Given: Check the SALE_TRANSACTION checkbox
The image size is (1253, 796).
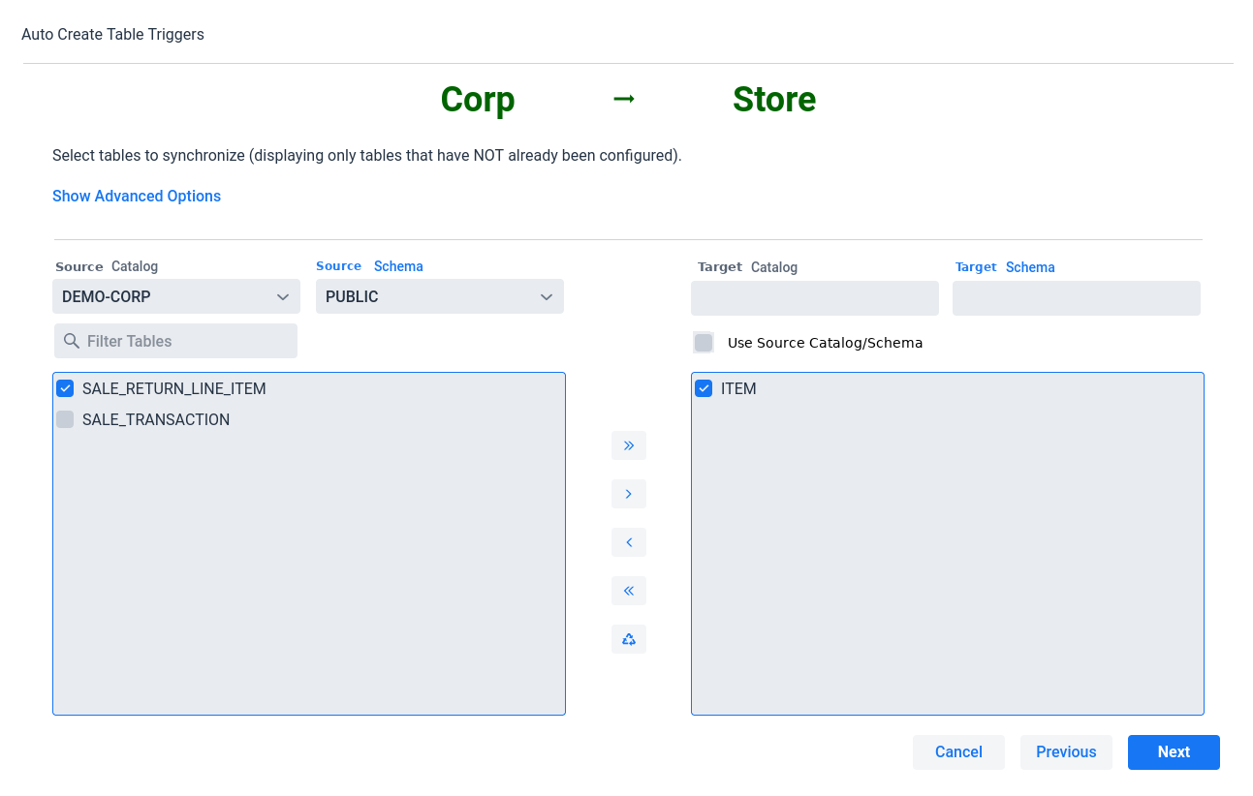Looking at the screenshot, I should click(x=65, y=419).
